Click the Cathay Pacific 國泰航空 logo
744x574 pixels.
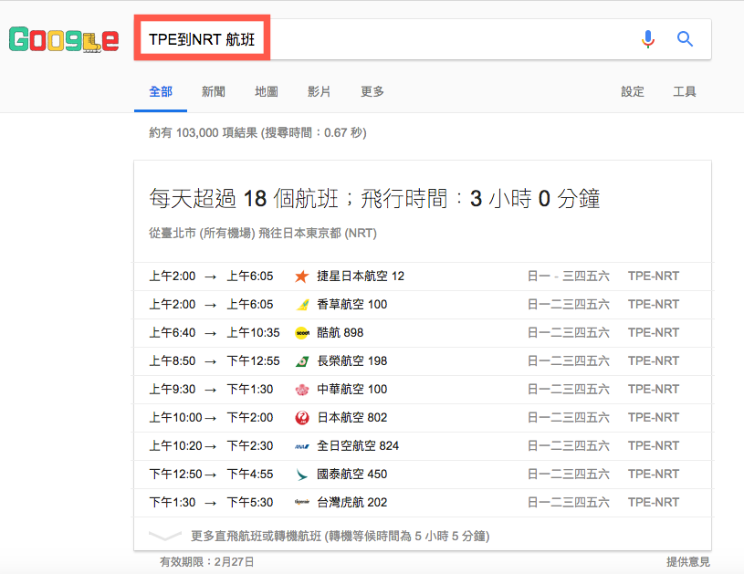pyautogui.click(x=302, y=474)
